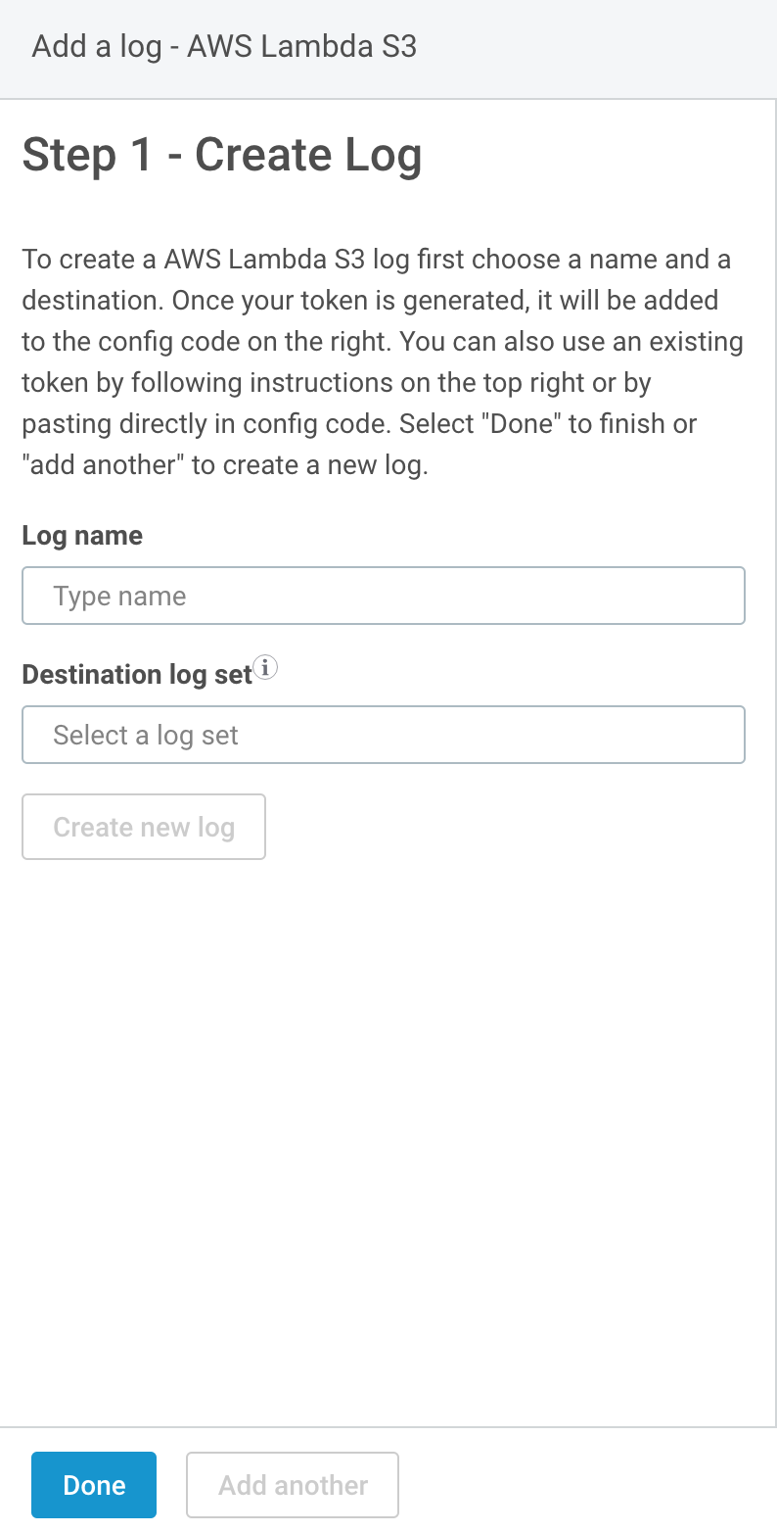Open the 'Select a log set' dropdown
Viewport: 777px width, 1532px height.
(x=384, y=735)
